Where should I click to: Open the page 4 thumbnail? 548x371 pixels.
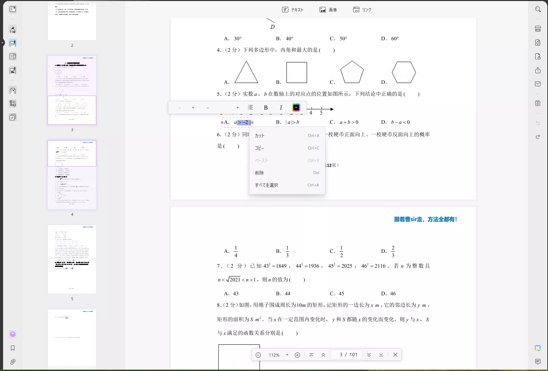pyautogui.click(x=72, y=175)
